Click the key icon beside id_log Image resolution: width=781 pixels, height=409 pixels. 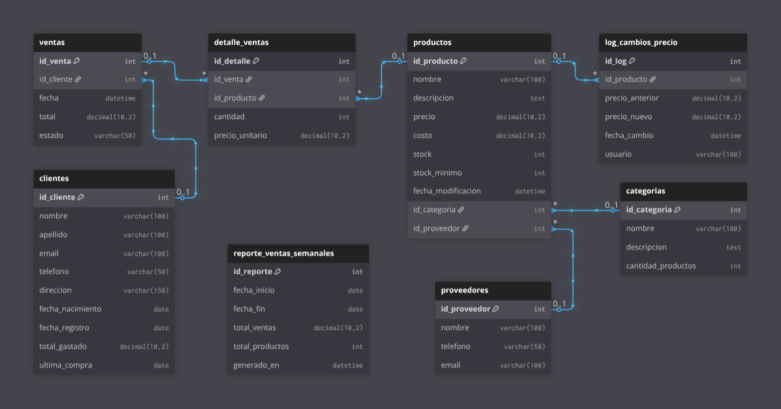coord(632,61)
